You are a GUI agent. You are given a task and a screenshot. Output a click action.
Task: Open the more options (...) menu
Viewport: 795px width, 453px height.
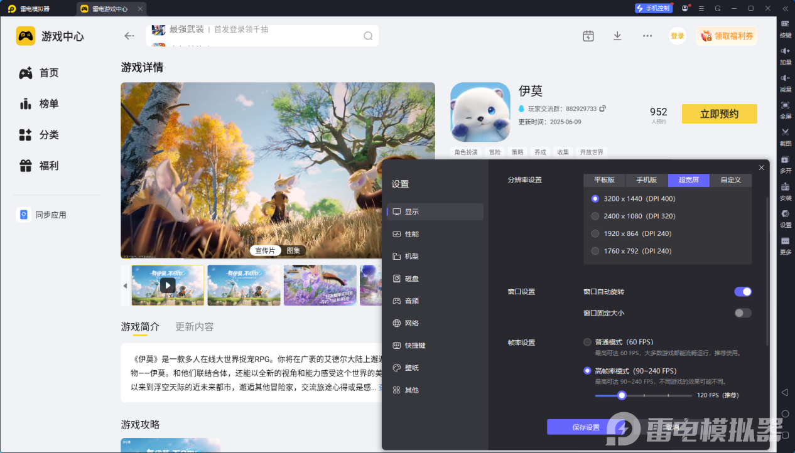point(647,36)
